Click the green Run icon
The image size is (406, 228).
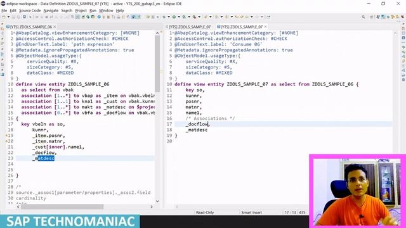pyautogui.click(x=174, y=17)
